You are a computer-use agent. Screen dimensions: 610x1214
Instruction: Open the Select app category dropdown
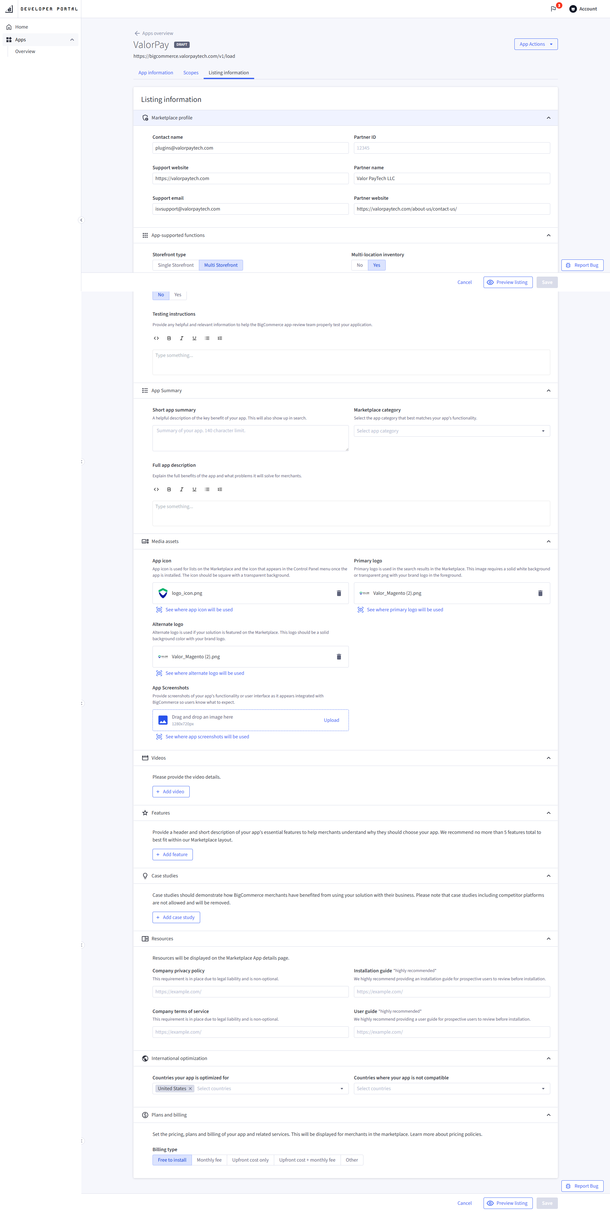(x=451, y=431)
